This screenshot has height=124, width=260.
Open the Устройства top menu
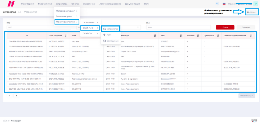point(62,4)
